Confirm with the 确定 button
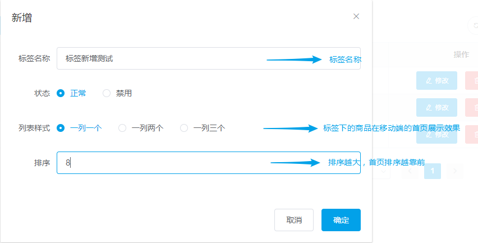The height and width of the screenshot is (243, 478). click(341, 220)
